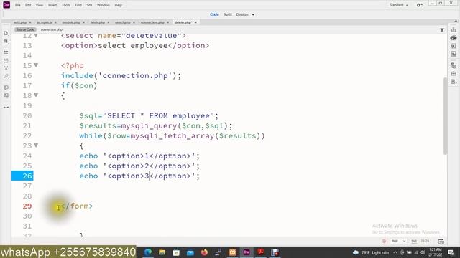Click the Dreamweaver taskbar icon
The image size is (460, 258).
coord(247,252)
